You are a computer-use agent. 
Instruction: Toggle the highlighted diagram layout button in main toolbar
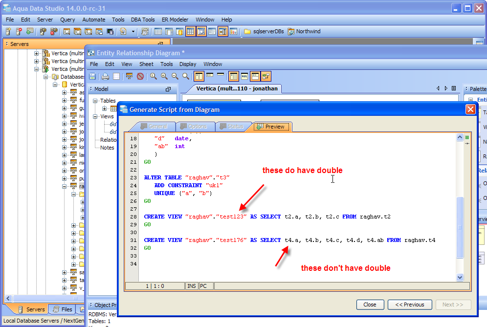[x=222, y=31]
